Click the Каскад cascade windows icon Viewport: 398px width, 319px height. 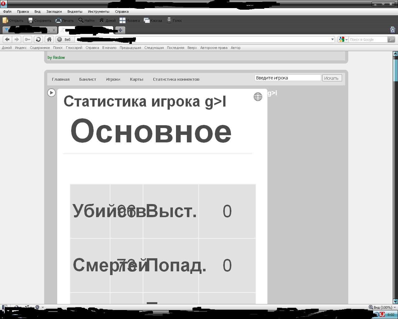pos(147,20)
